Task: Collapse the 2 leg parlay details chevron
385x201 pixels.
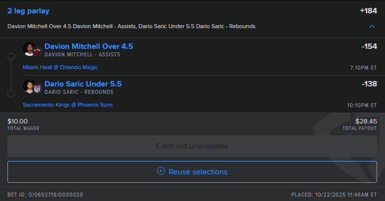Action: (x=372, y=27)
